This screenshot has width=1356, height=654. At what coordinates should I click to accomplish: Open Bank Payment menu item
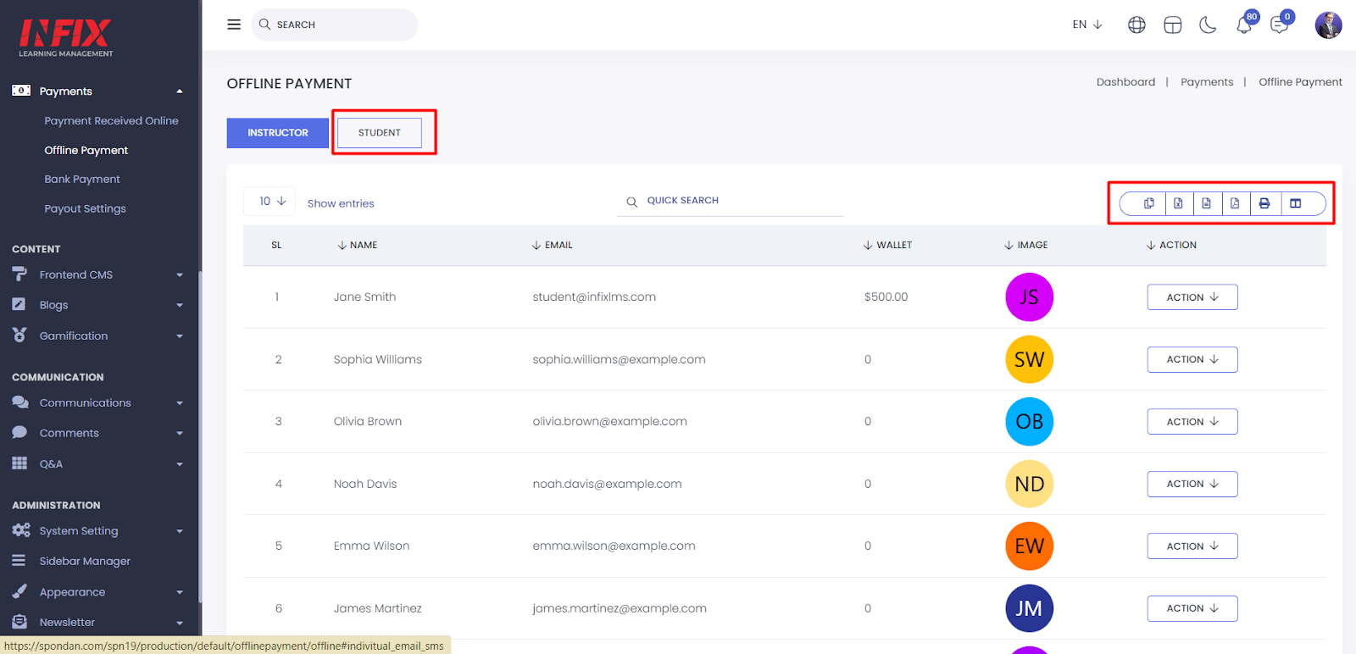pos(82,180)
